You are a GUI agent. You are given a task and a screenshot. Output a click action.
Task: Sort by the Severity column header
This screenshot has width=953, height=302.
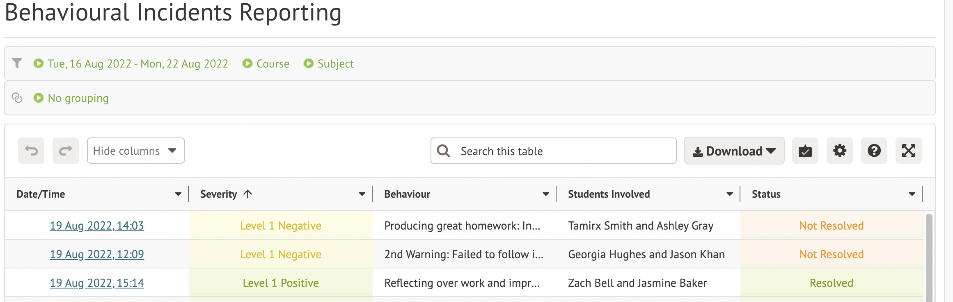coord(219,194)
